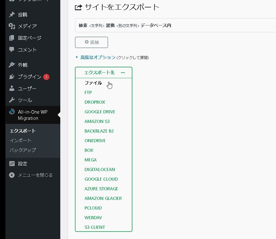The width and height of the screenshot is (276, 239).
Task: Click the pages icon beside 固定ページ
Action: pos(12,38)
